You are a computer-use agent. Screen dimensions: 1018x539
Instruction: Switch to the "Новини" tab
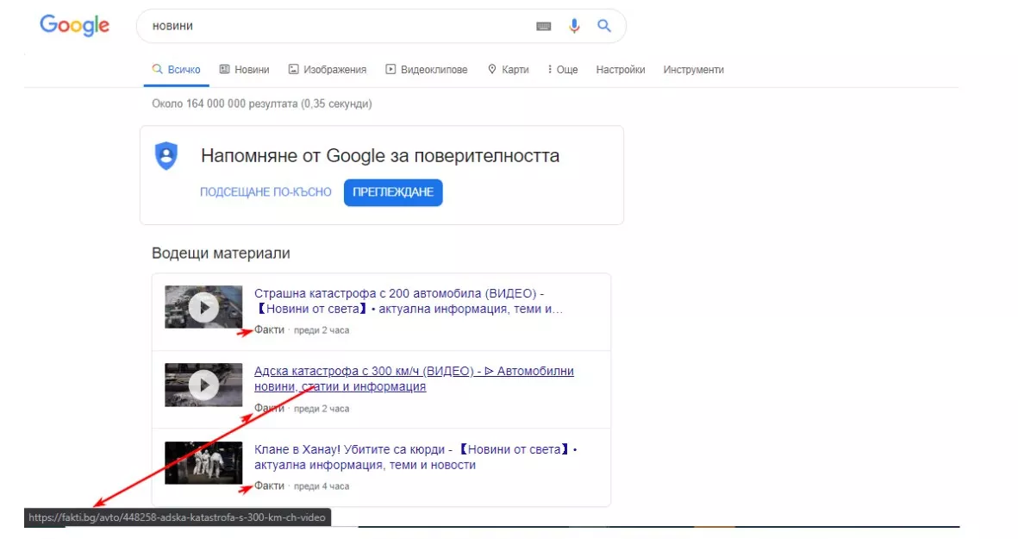tap(244, 70)
